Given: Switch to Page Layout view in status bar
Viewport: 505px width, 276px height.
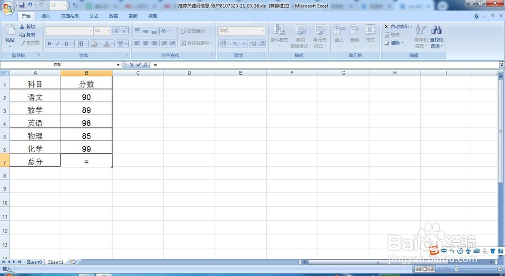Looking at the screenshot, I should [425, 269].
